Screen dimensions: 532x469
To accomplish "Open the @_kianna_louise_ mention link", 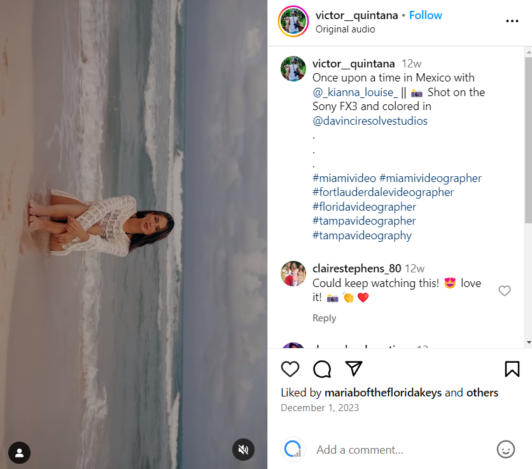I will [x=354, y=92].
